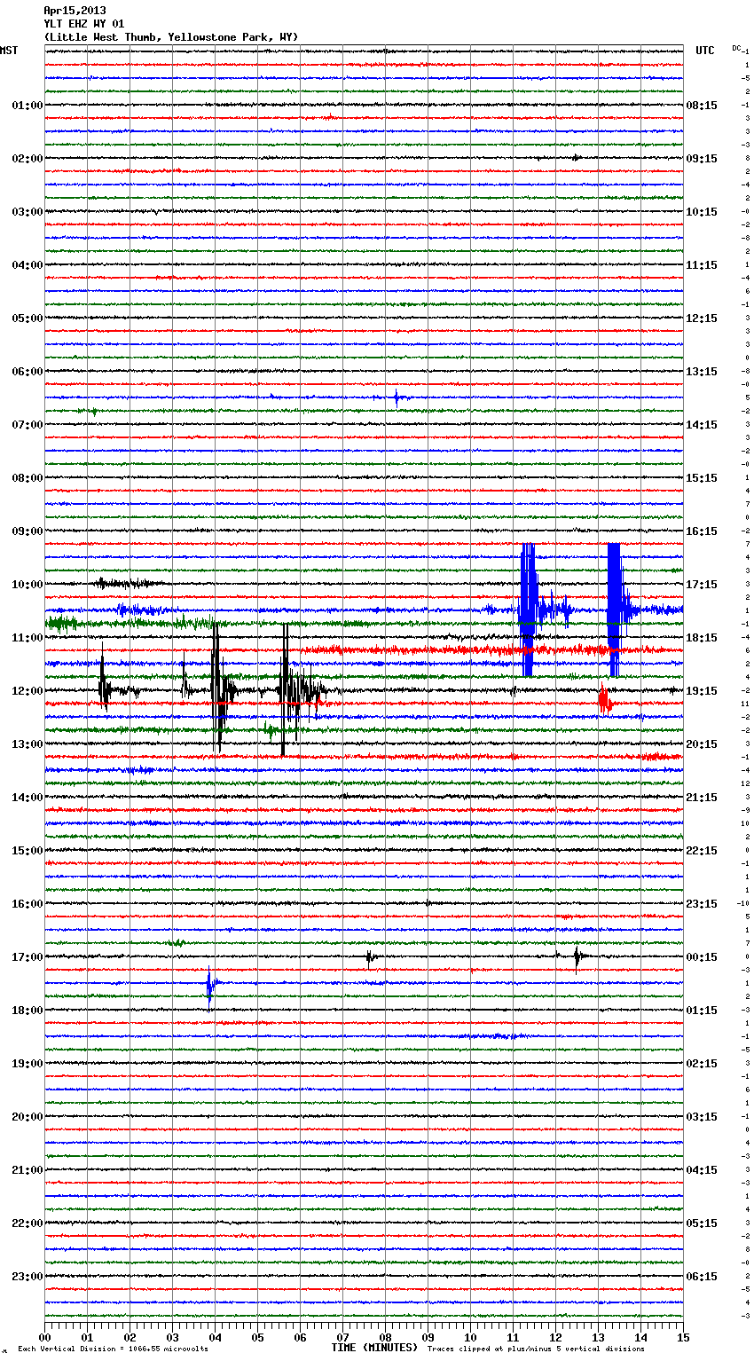Viewport: 754px width, 1361px height.
Task: Select the 12:00 MST row label
Action: tap(27, 691)
